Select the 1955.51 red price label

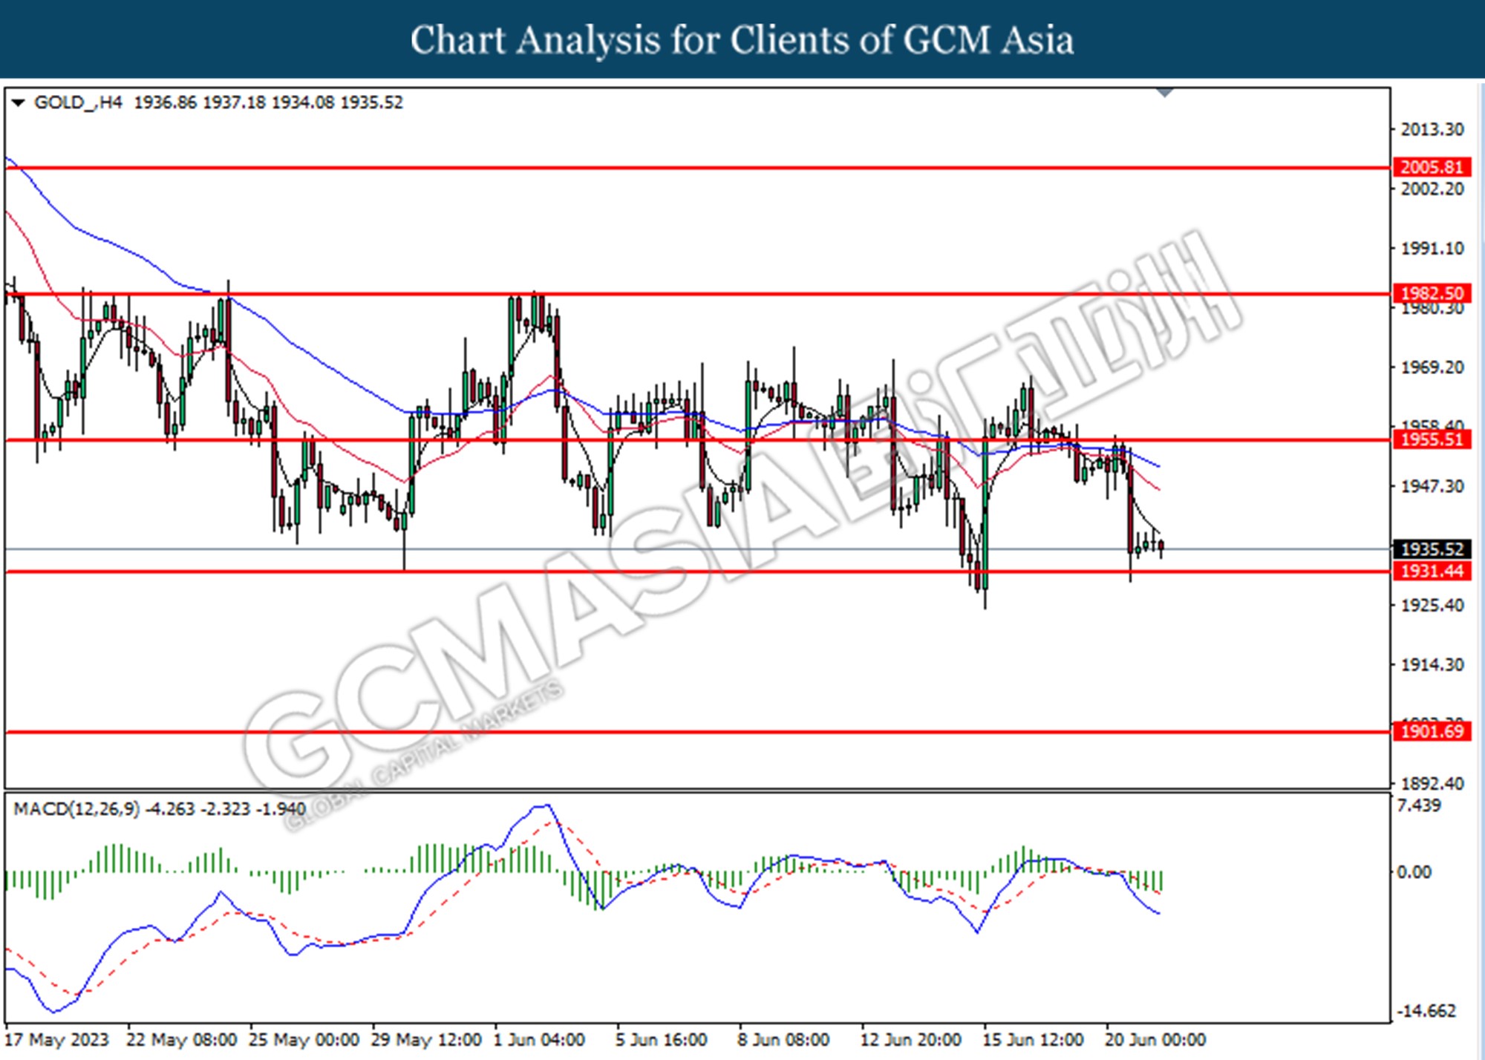pyautogui.click(x=1431, y=439)
